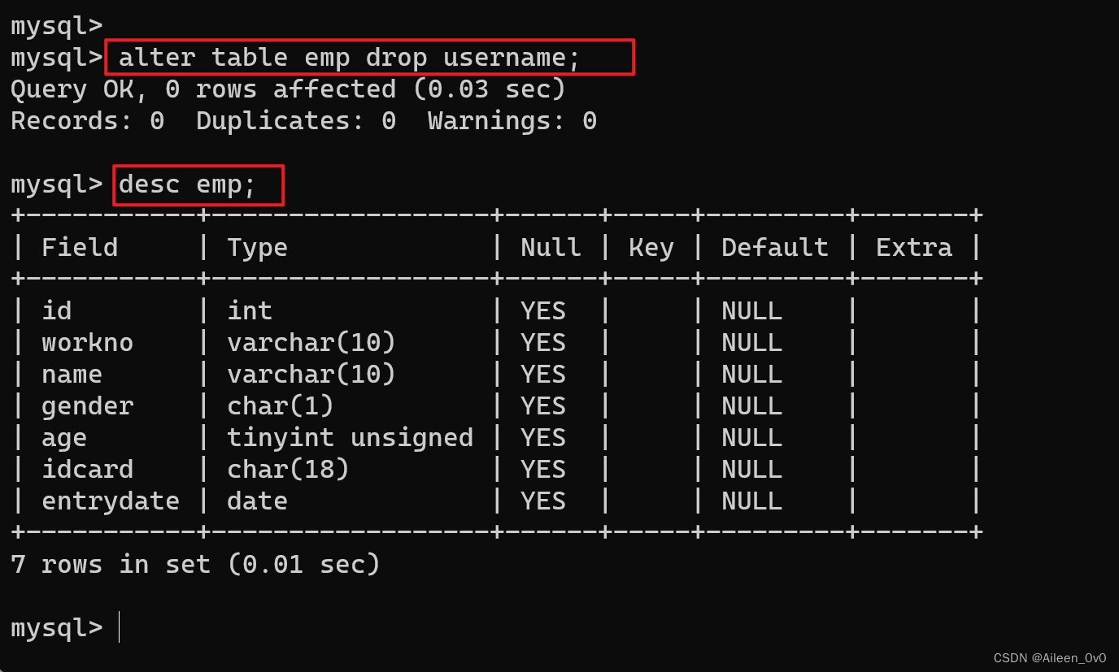Click the Key column header
The height and width of the screenshot is (672, 1119).
click(651, 247)
